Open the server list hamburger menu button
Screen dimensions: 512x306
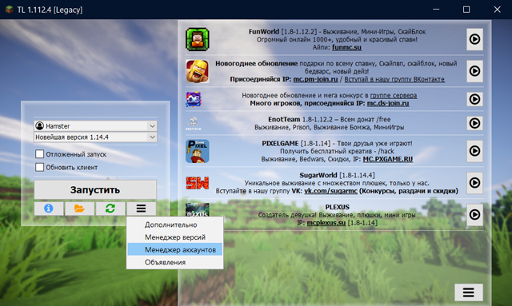(469, 292)
